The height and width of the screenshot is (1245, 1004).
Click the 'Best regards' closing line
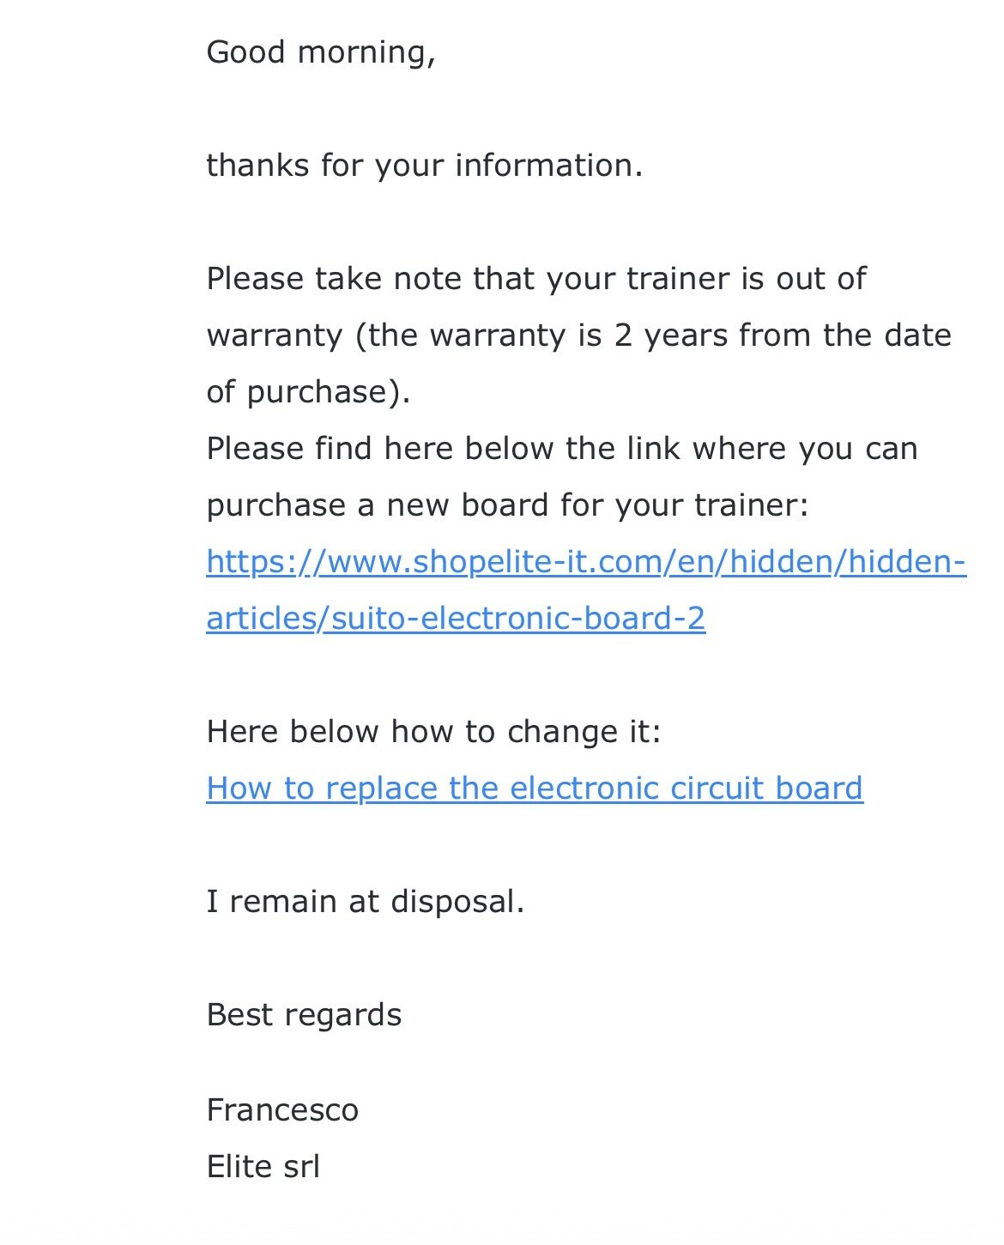[x=304, y=1015]
